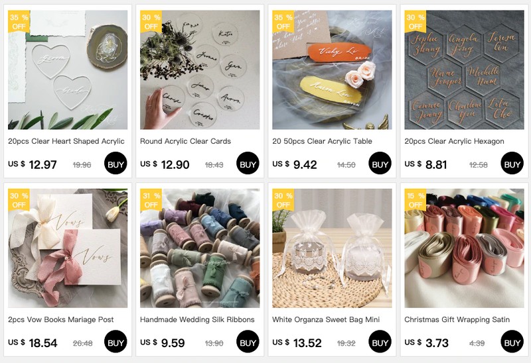This screenshot has width=531, height=363.
Task: Open the satin ribbon rolls product image
Action: (464, 248)
